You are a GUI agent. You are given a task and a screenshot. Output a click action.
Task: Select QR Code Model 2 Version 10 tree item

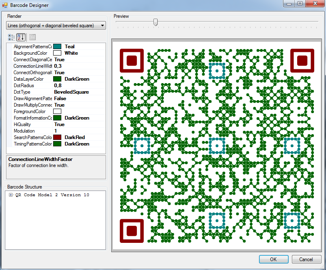52,195
